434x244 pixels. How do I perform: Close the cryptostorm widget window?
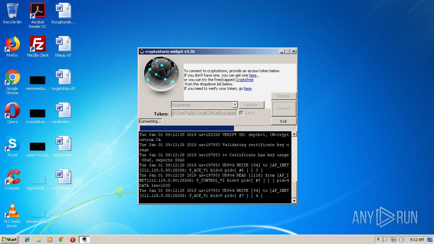(x=294, y=52)
